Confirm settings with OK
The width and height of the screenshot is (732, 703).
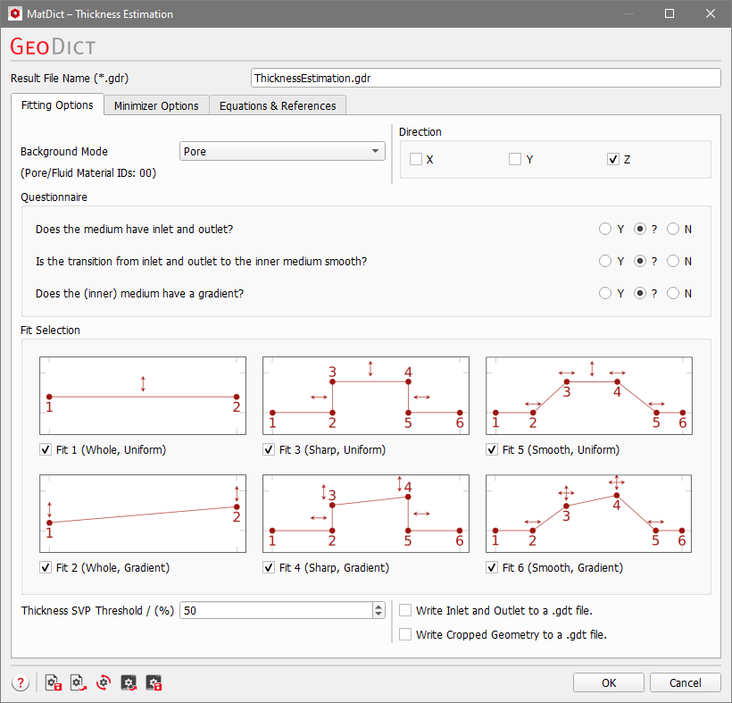pyautogui.click(x=608, y=682)
